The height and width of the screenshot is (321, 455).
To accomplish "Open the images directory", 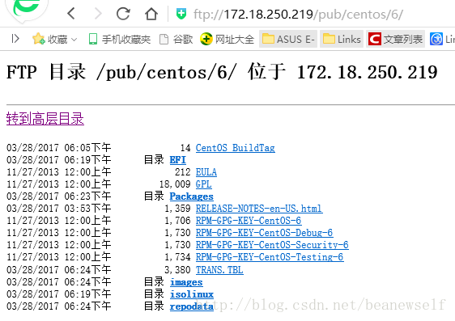I will click(x=186, y=282).
